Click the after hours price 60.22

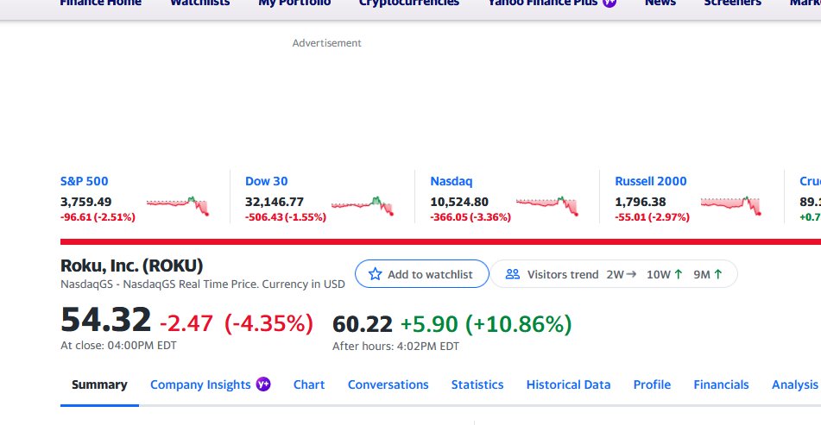coord(363,324)
